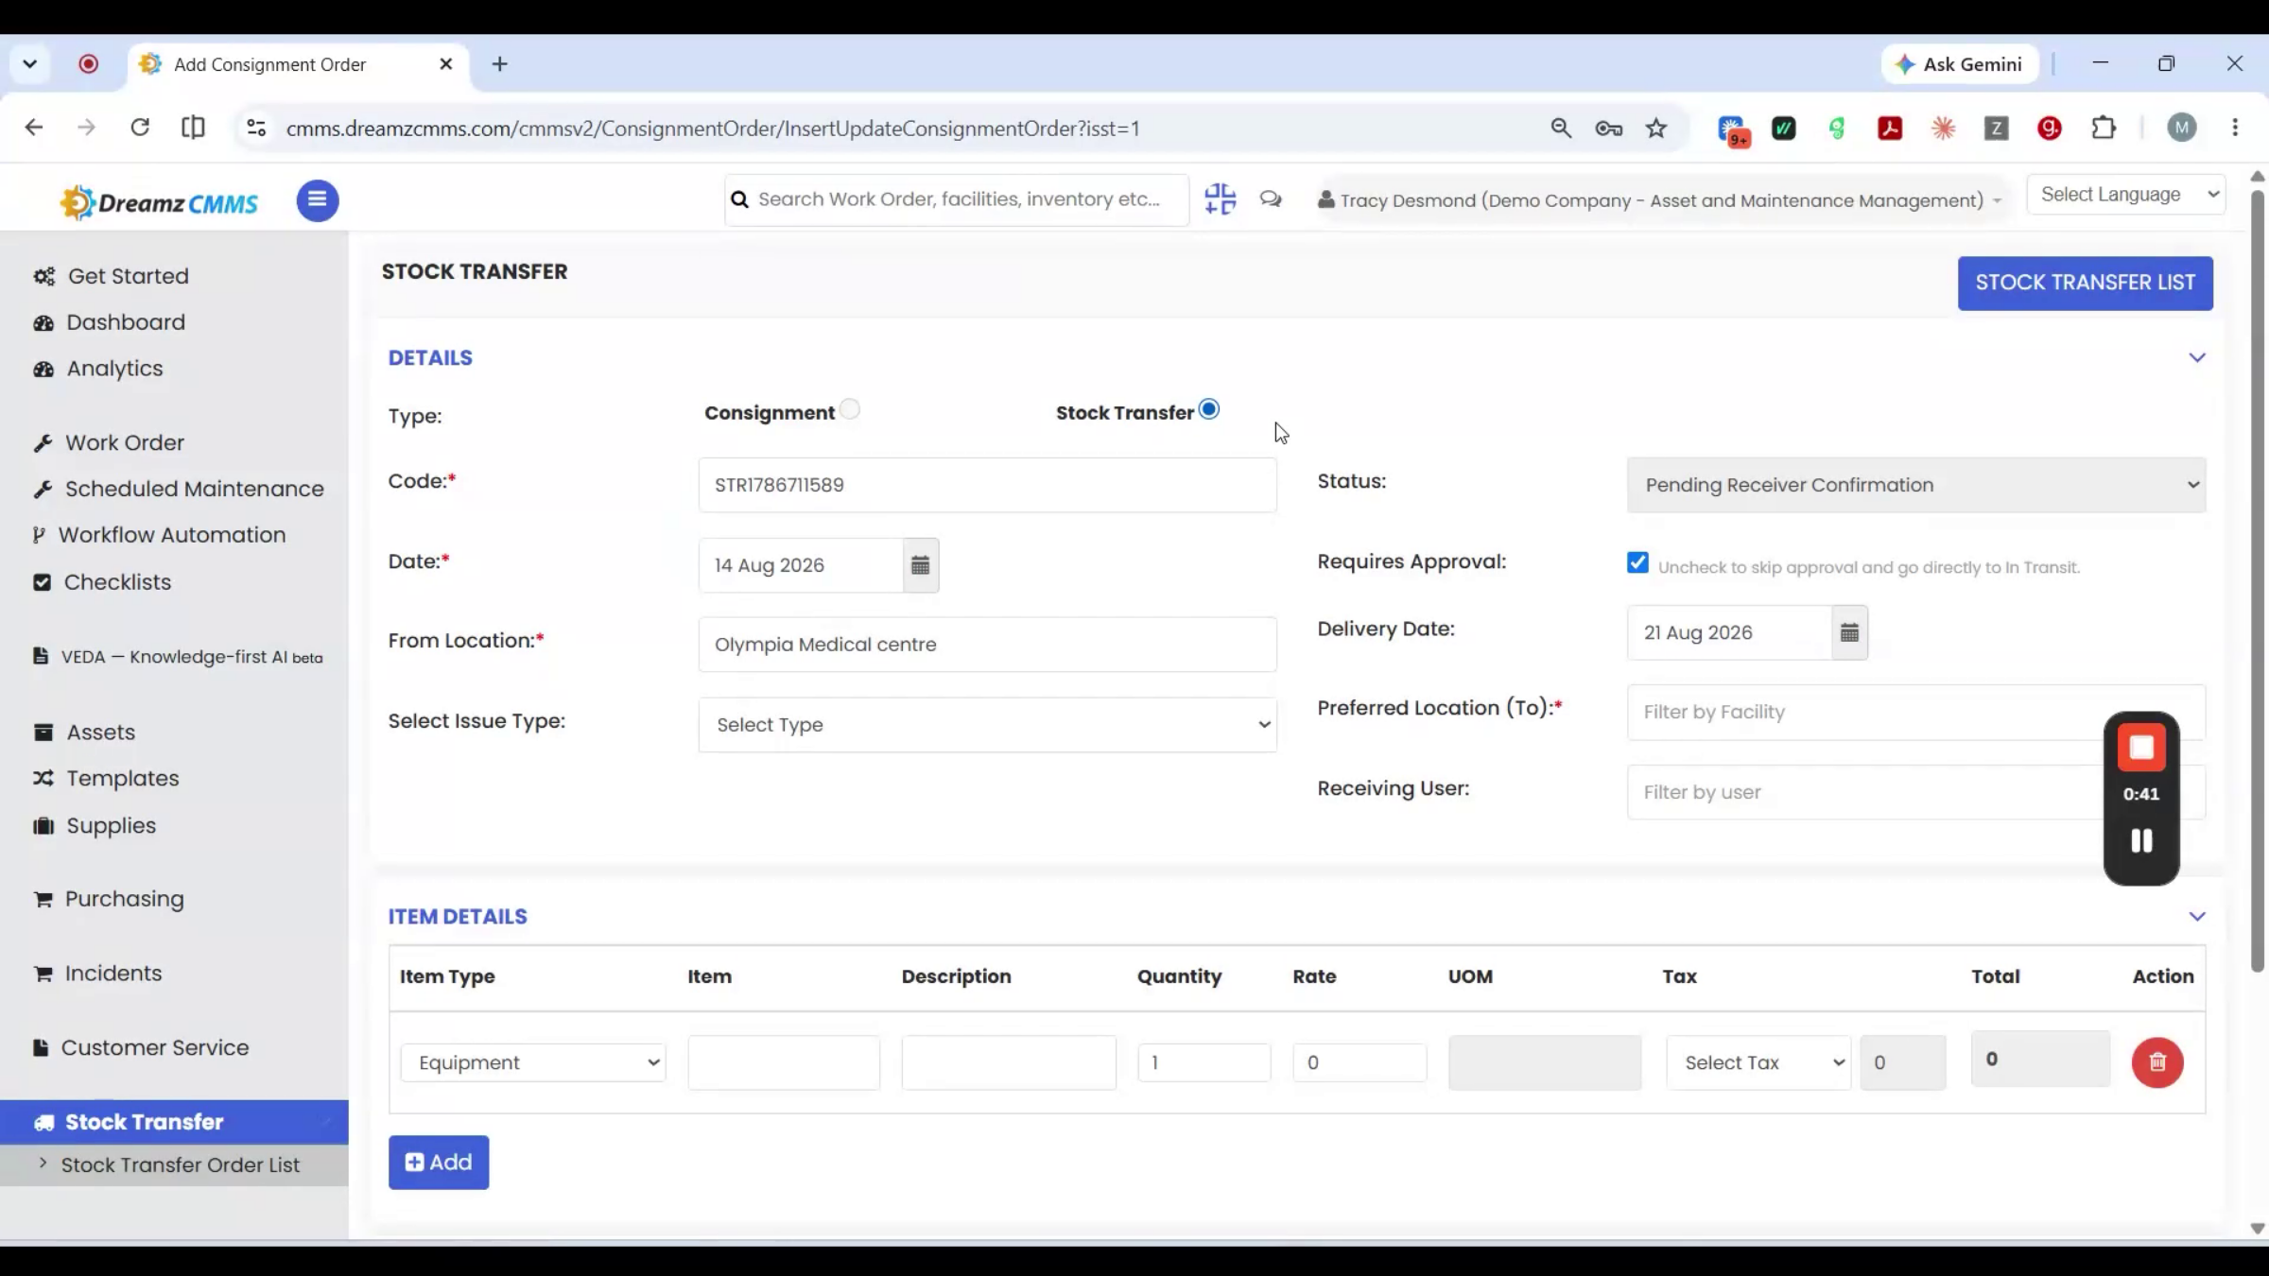
Task: Select the Stock Transfer radio button
Action: pos(1208,409)
